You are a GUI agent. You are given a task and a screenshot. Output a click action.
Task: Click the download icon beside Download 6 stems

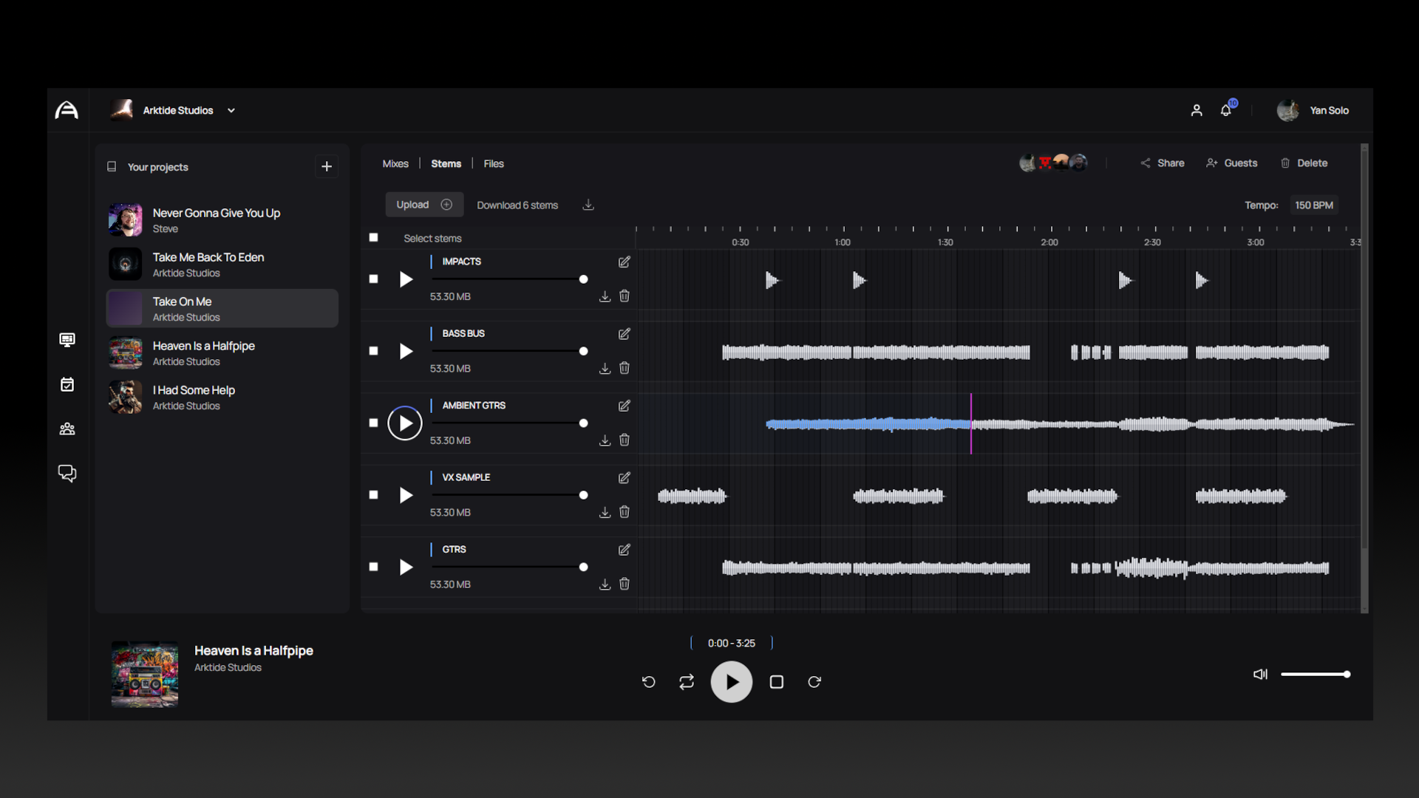(588, 205)
